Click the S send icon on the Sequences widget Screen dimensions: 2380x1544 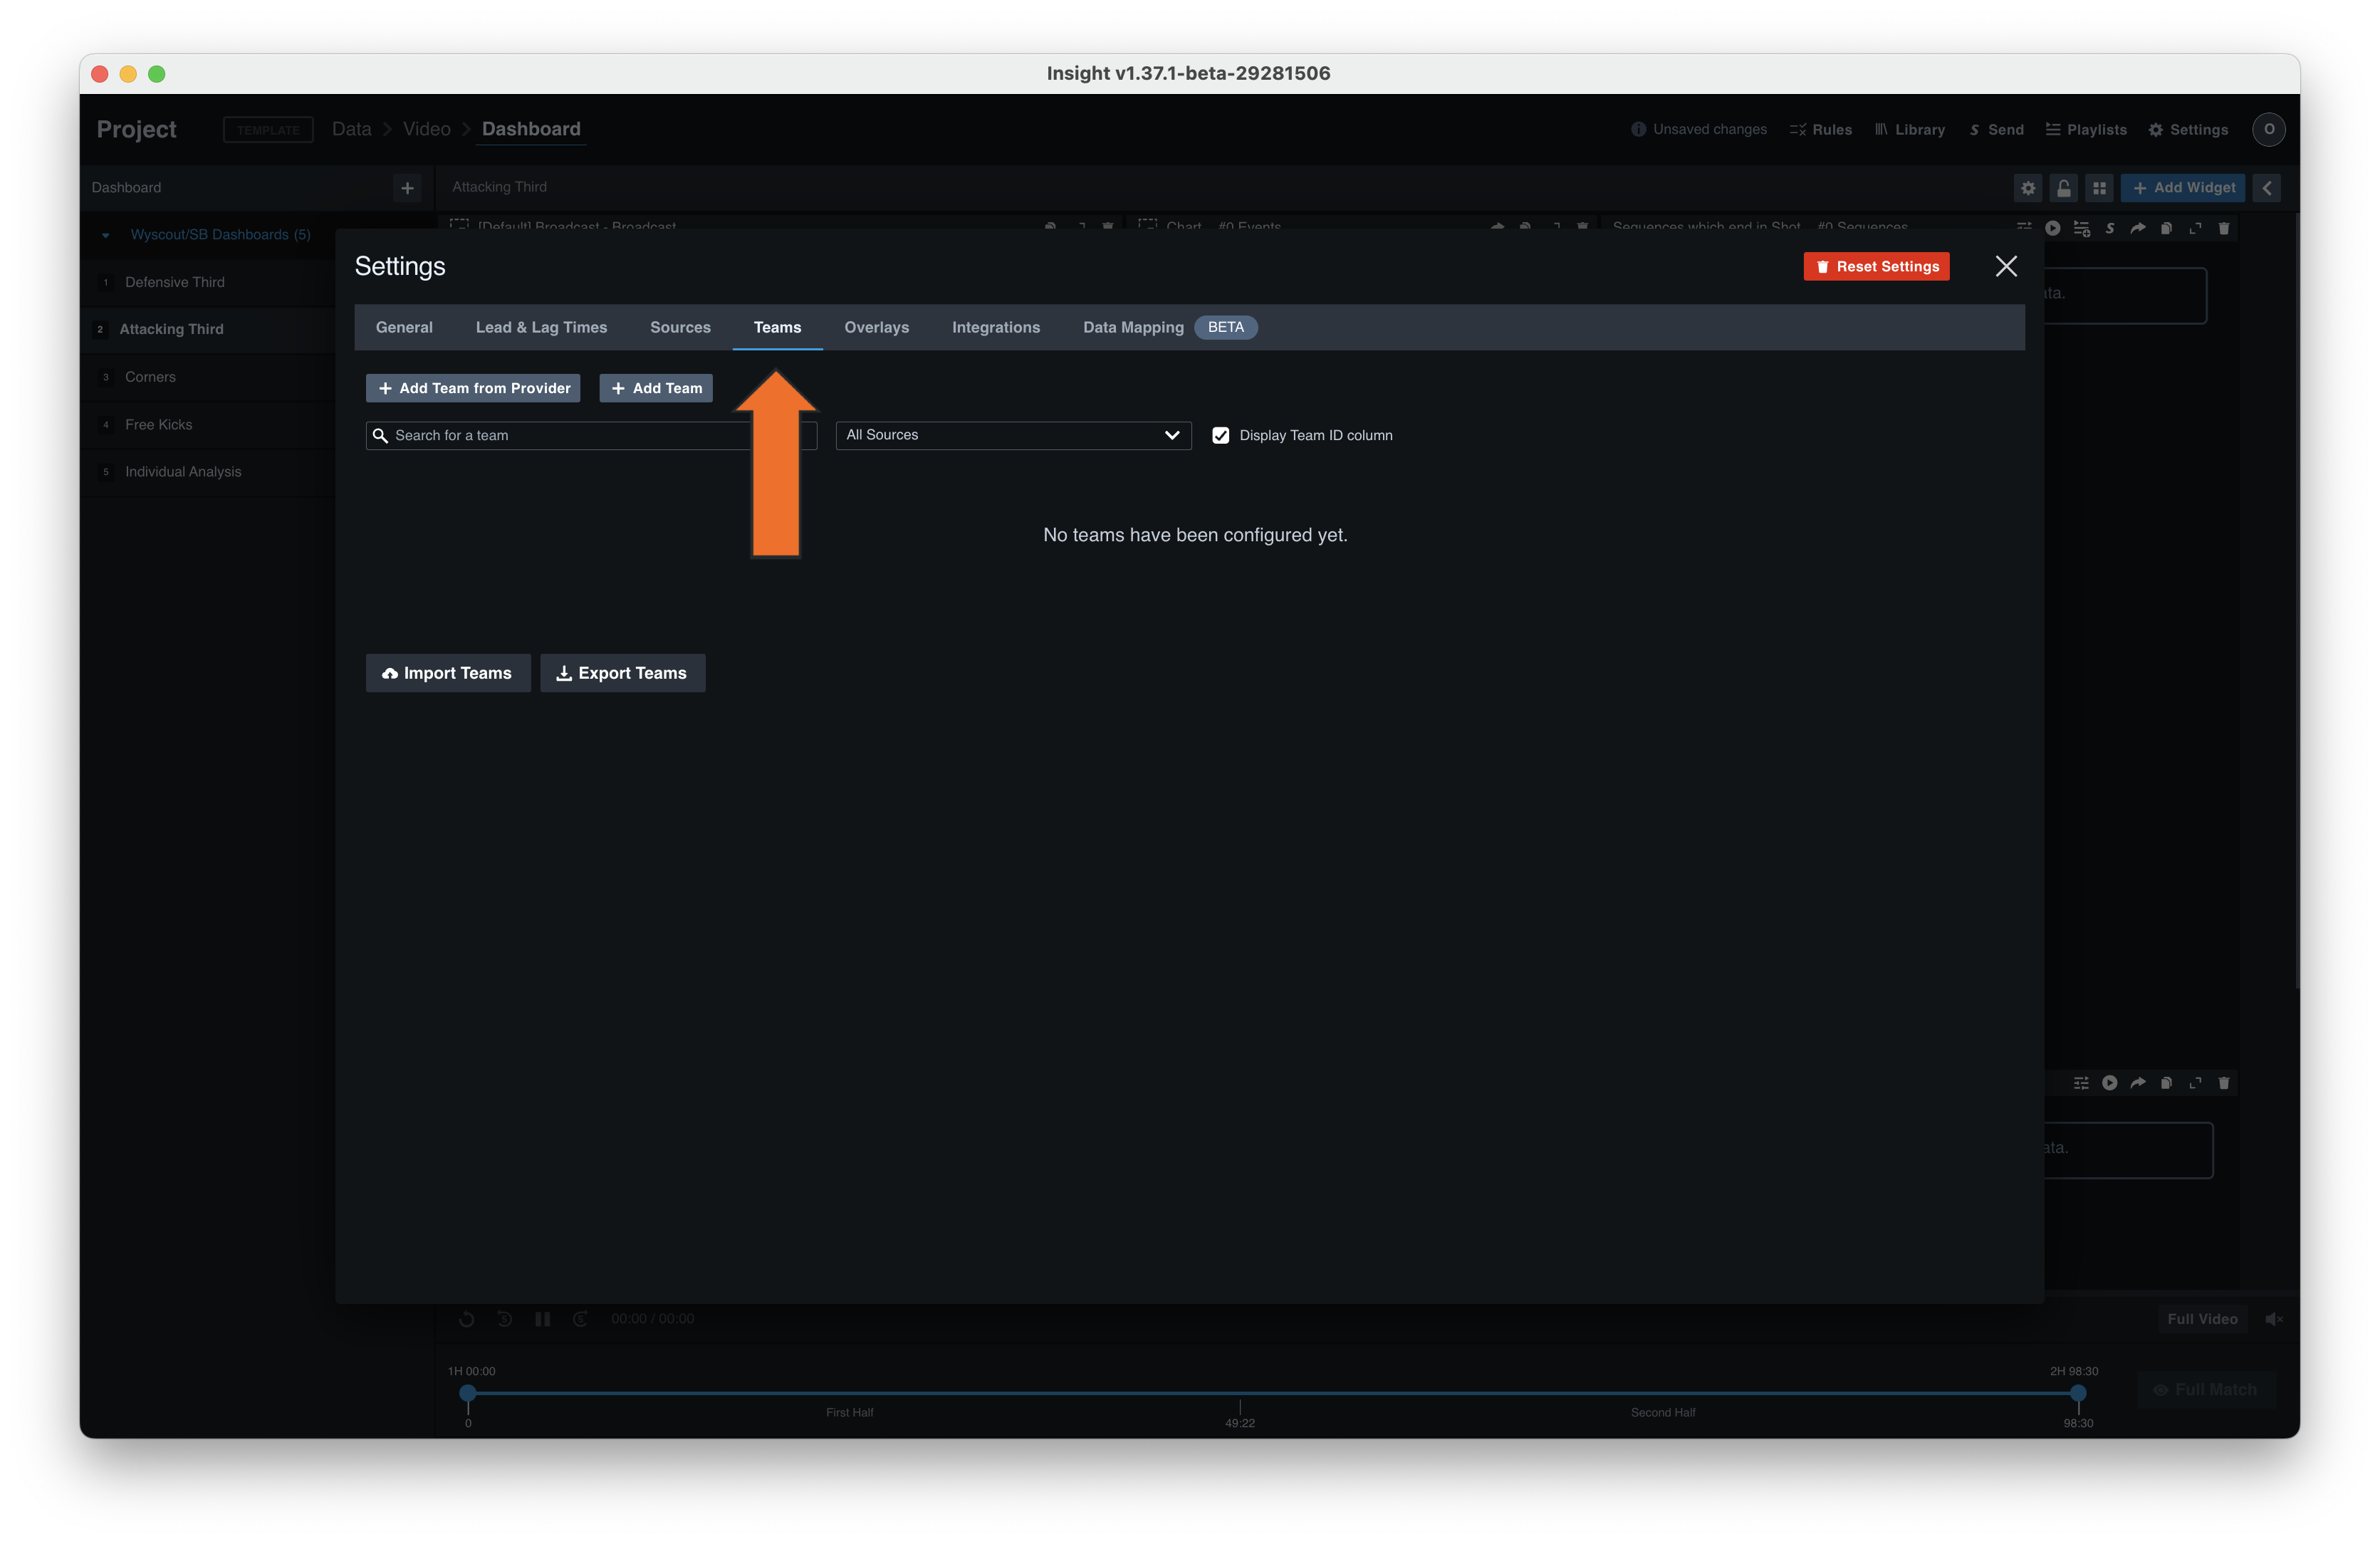click(2110, 228)
